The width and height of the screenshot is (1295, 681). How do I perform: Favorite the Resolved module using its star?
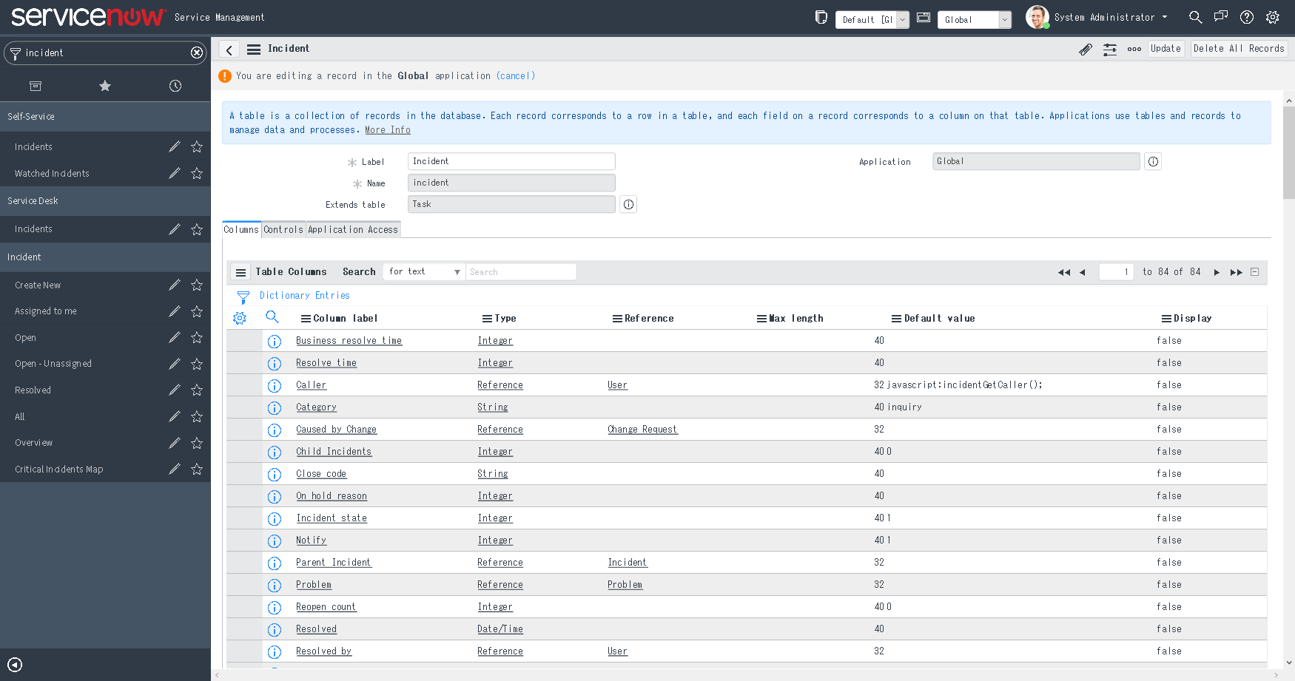196,390
